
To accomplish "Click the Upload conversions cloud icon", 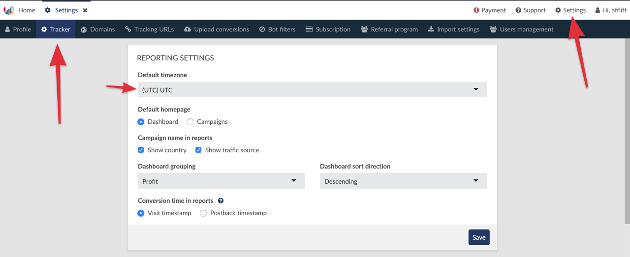I will (188, 29).
